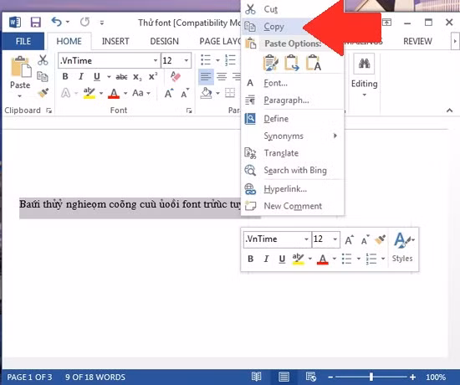Viewport: 460px width, 385px height.
Task: Click the zoom slider handle
Action: click(371, 377)
